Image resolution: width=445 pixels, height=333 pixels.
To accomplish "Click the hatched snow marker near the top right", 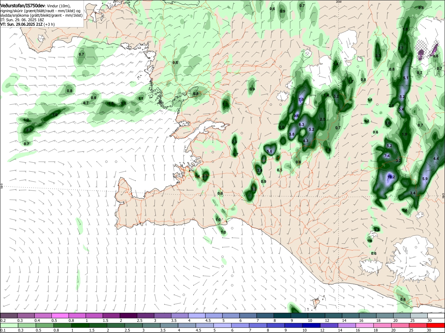I will [421, 49].
